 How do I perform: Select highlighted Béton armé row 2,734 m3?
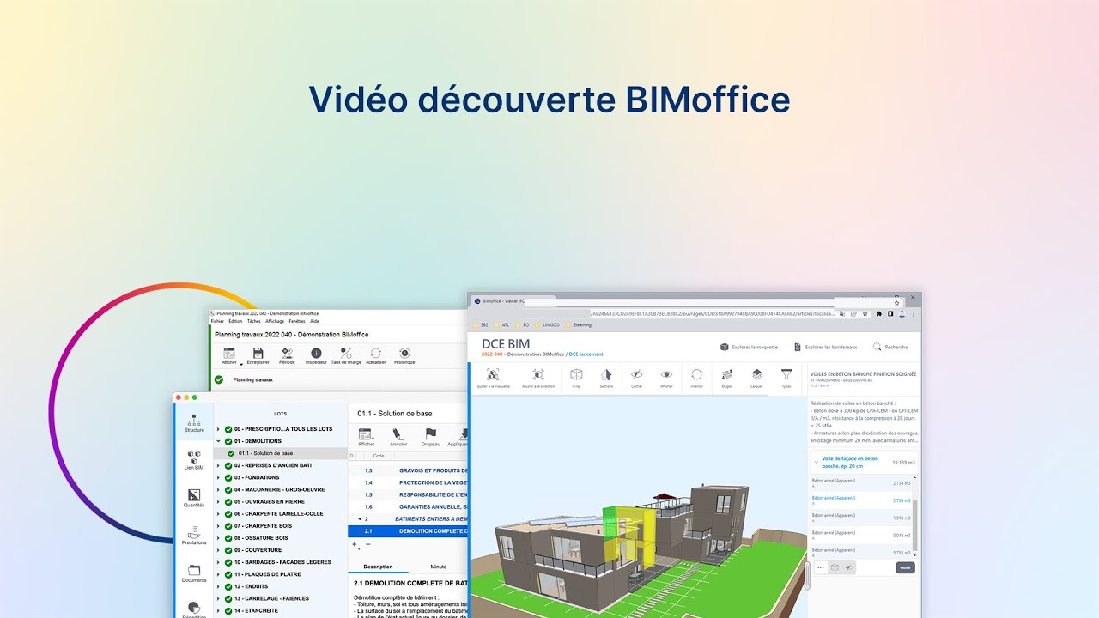[861, 500]
